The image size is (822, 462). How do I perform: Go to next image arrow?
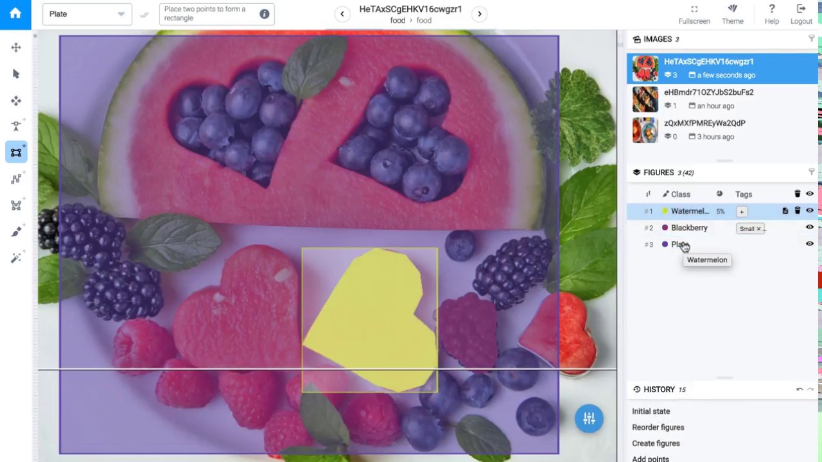pos(479,14)
